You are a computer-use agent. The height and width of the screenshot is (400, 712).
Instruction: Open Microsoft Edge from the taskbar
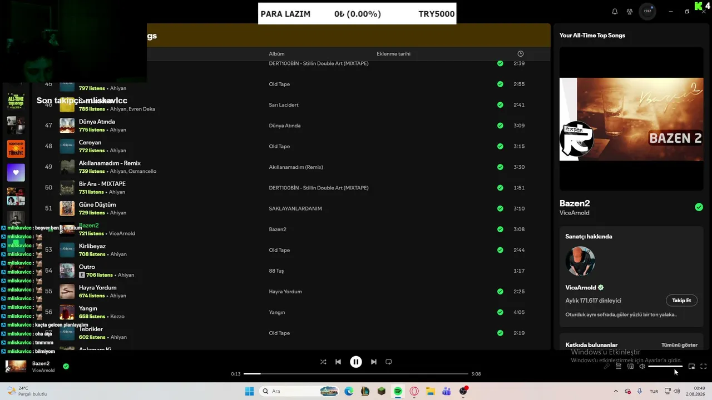pyautogui.click(x=349, y=391)
